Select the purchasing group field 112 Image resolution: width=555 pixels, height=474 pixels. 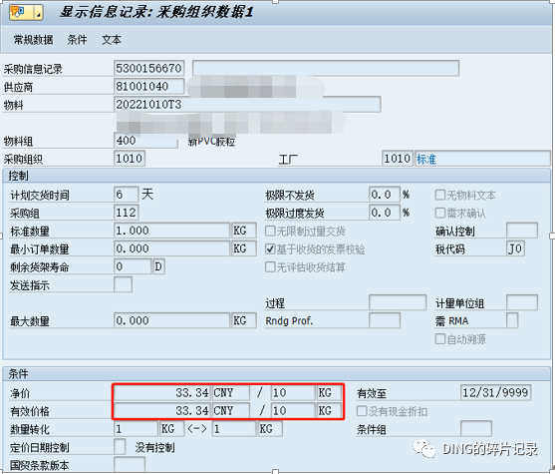(x=126, y=213)
